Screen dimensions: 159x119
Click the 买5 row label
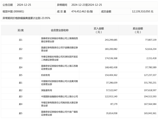[x=21, y=75]
